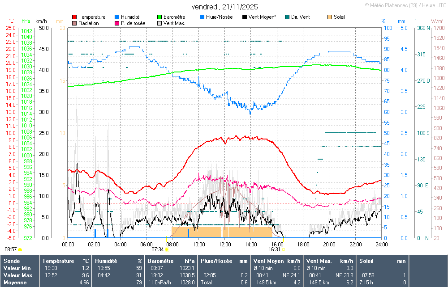Click the yellow icon beside 08:57
Image resolution: width=448 pixels, height=287 pixels.
pyautogui.click(x=20, y=249)
